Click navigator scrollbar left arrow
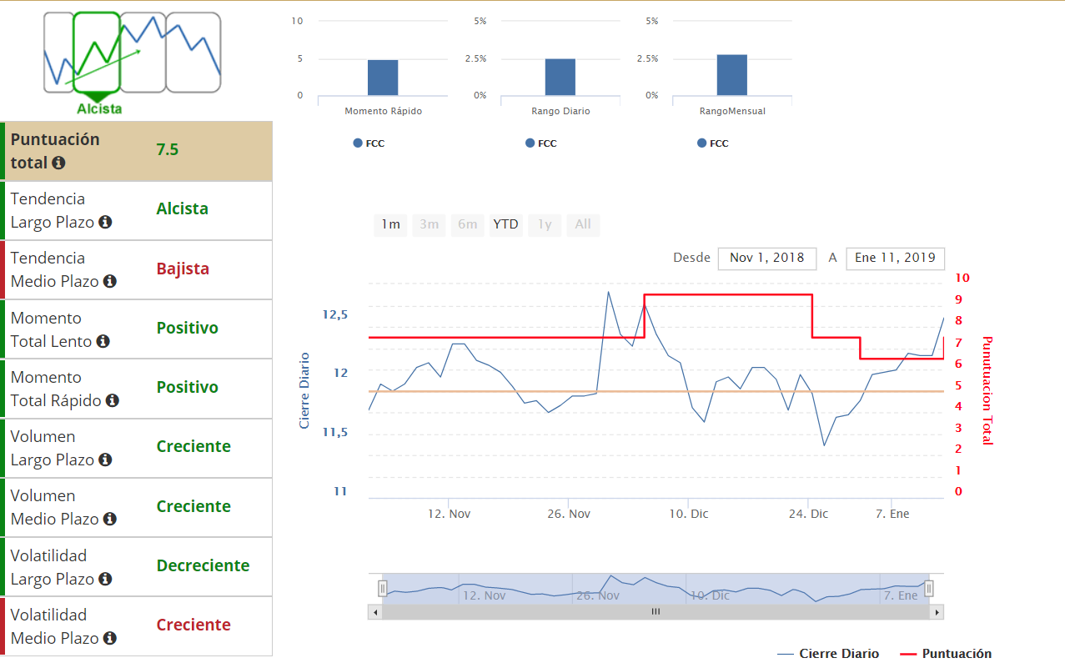 coord(374,612)
